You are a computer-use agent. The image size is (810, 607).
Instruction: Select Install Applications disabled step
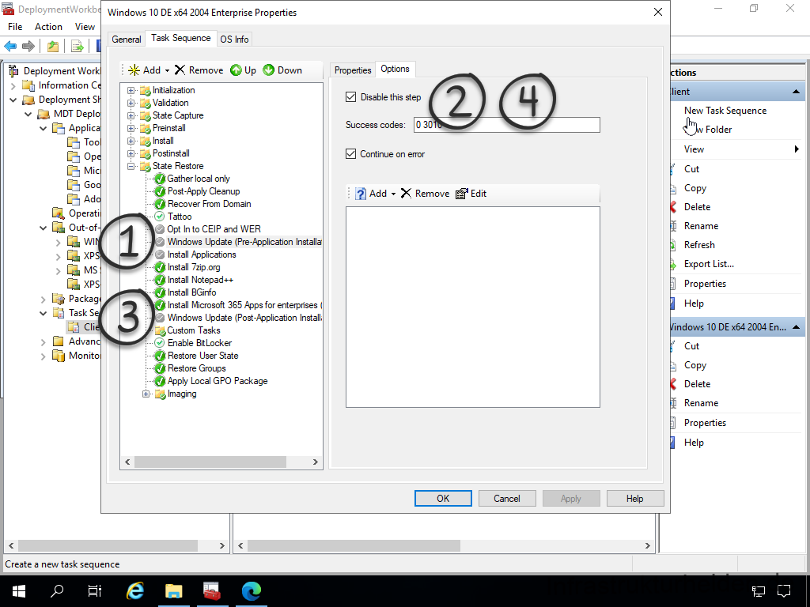coord(202,254)
